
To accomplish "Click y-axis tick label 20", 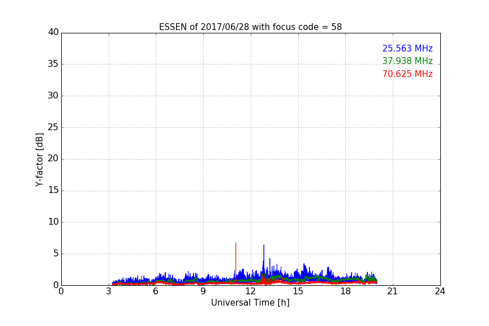I will [x=53, y=158].
